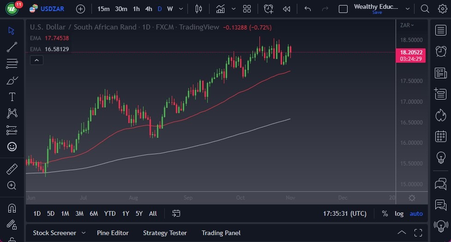Image resolution: width=451 pixels, height=242 pixels.
Task: Open the candlestick chart style menu
Action: click(x=198, y=9)
